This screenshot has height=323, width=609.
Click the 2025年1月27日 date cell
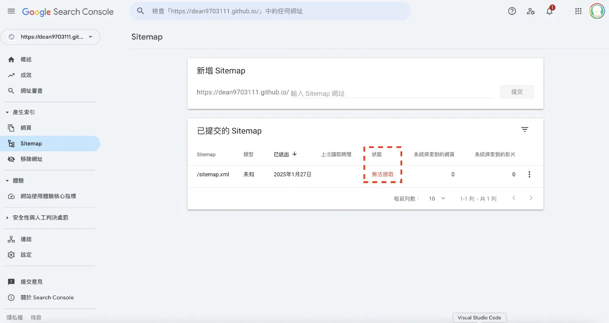293,174
